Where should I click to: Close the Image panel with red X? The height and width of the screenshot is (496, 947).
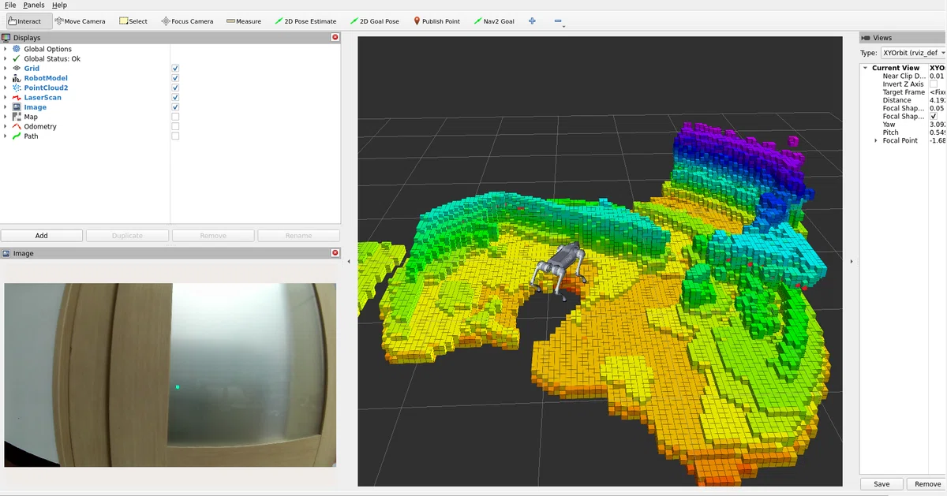pyautogui.click(x=335, y=253)
